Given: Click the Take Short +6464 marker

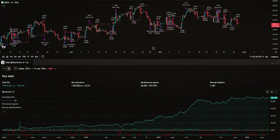Looking at the screenshot, I should tap(45, 44).
